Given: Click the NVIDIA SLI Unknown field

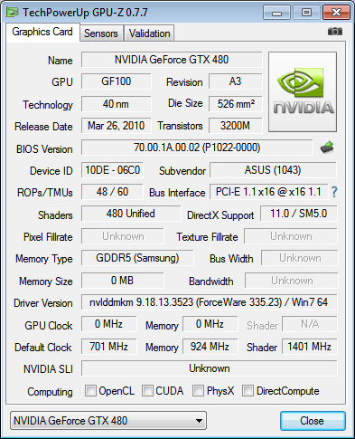Looking at the screenshot, I should (210, 368).
